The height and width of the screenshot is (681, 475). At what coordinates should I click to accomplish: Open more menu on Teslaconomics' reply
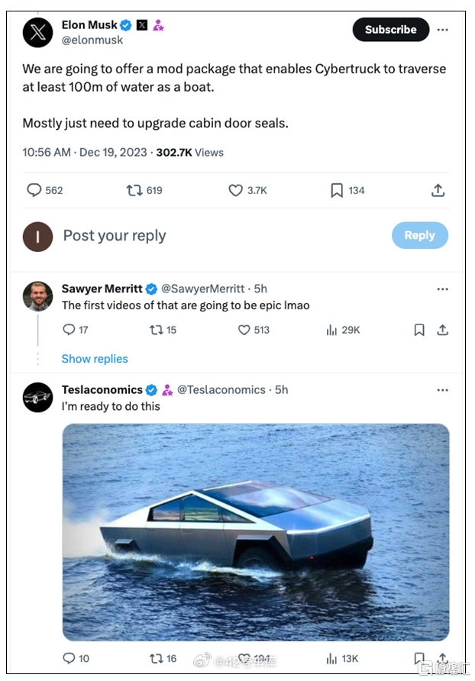click(442, 389)
